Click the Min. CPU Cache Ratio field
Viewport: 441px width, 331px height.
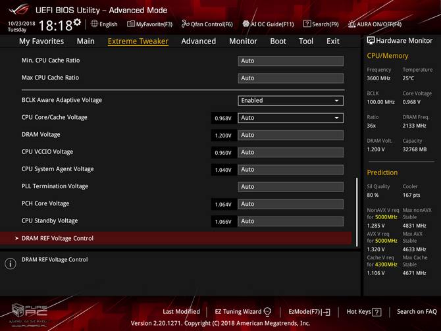coord(290,61)
